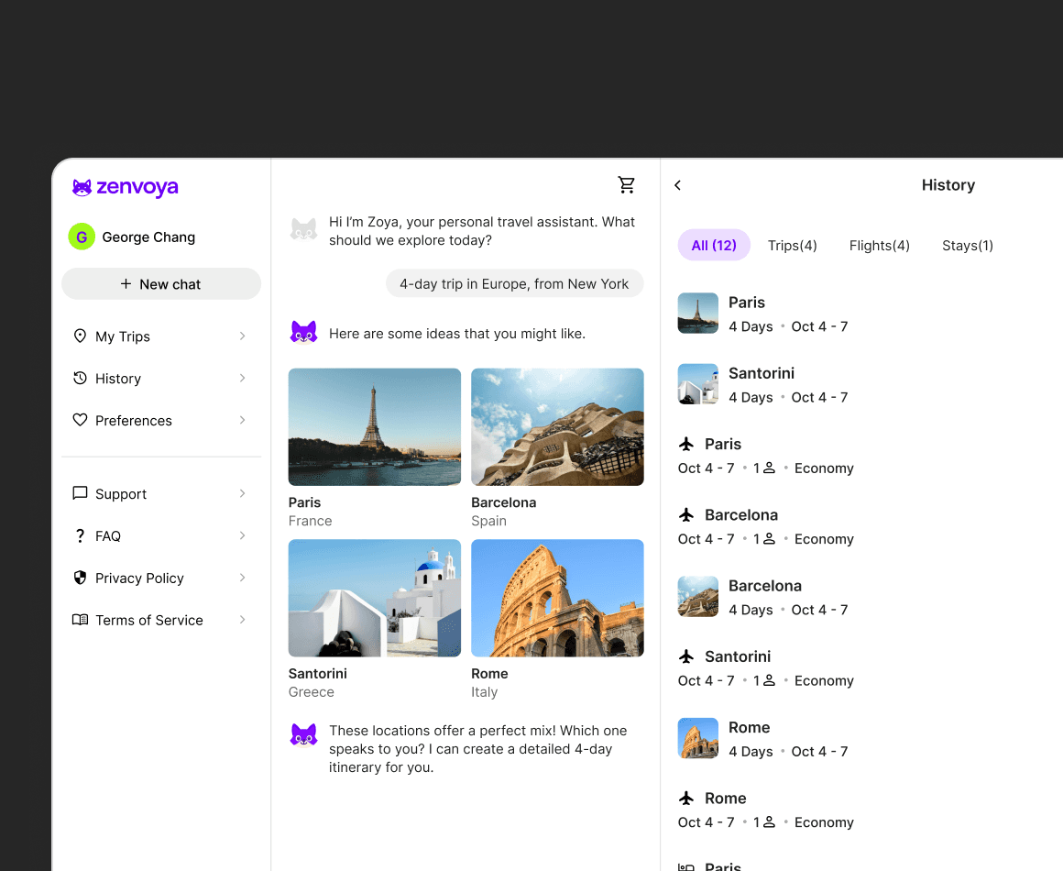Image resolution: width=1063 pixels, height=871 pixels.
Task: Click the airplane icon beside Paris flight
Action: pos(686,445)
